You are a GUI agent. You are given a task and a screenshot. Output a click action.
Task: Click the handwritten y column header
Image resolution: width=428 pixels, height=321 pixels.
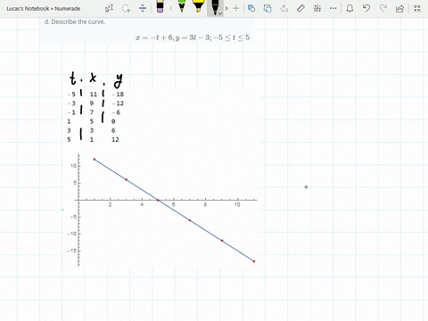(x=119, y=80)
